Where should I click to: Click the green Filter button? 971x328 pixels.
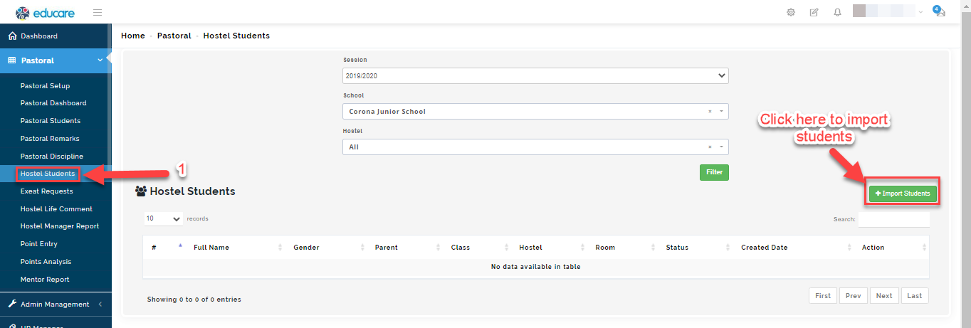(x=714, y=172)
